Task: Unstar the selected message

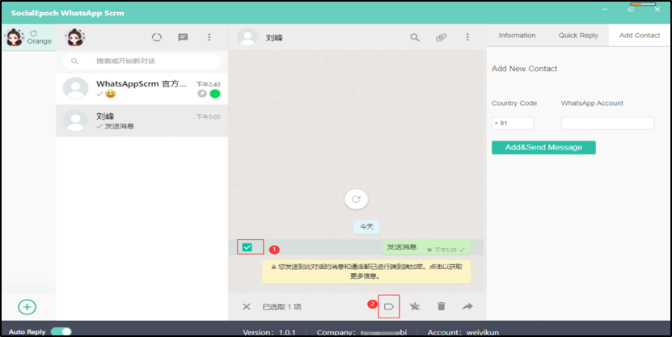Action: click(x=415, y=306)
